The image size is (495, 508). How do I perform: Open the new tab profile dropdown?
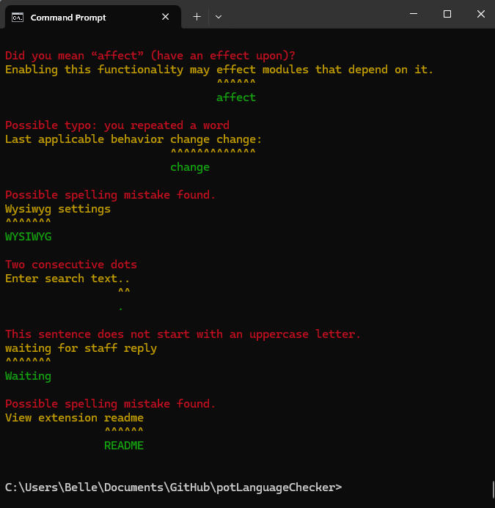219,17
